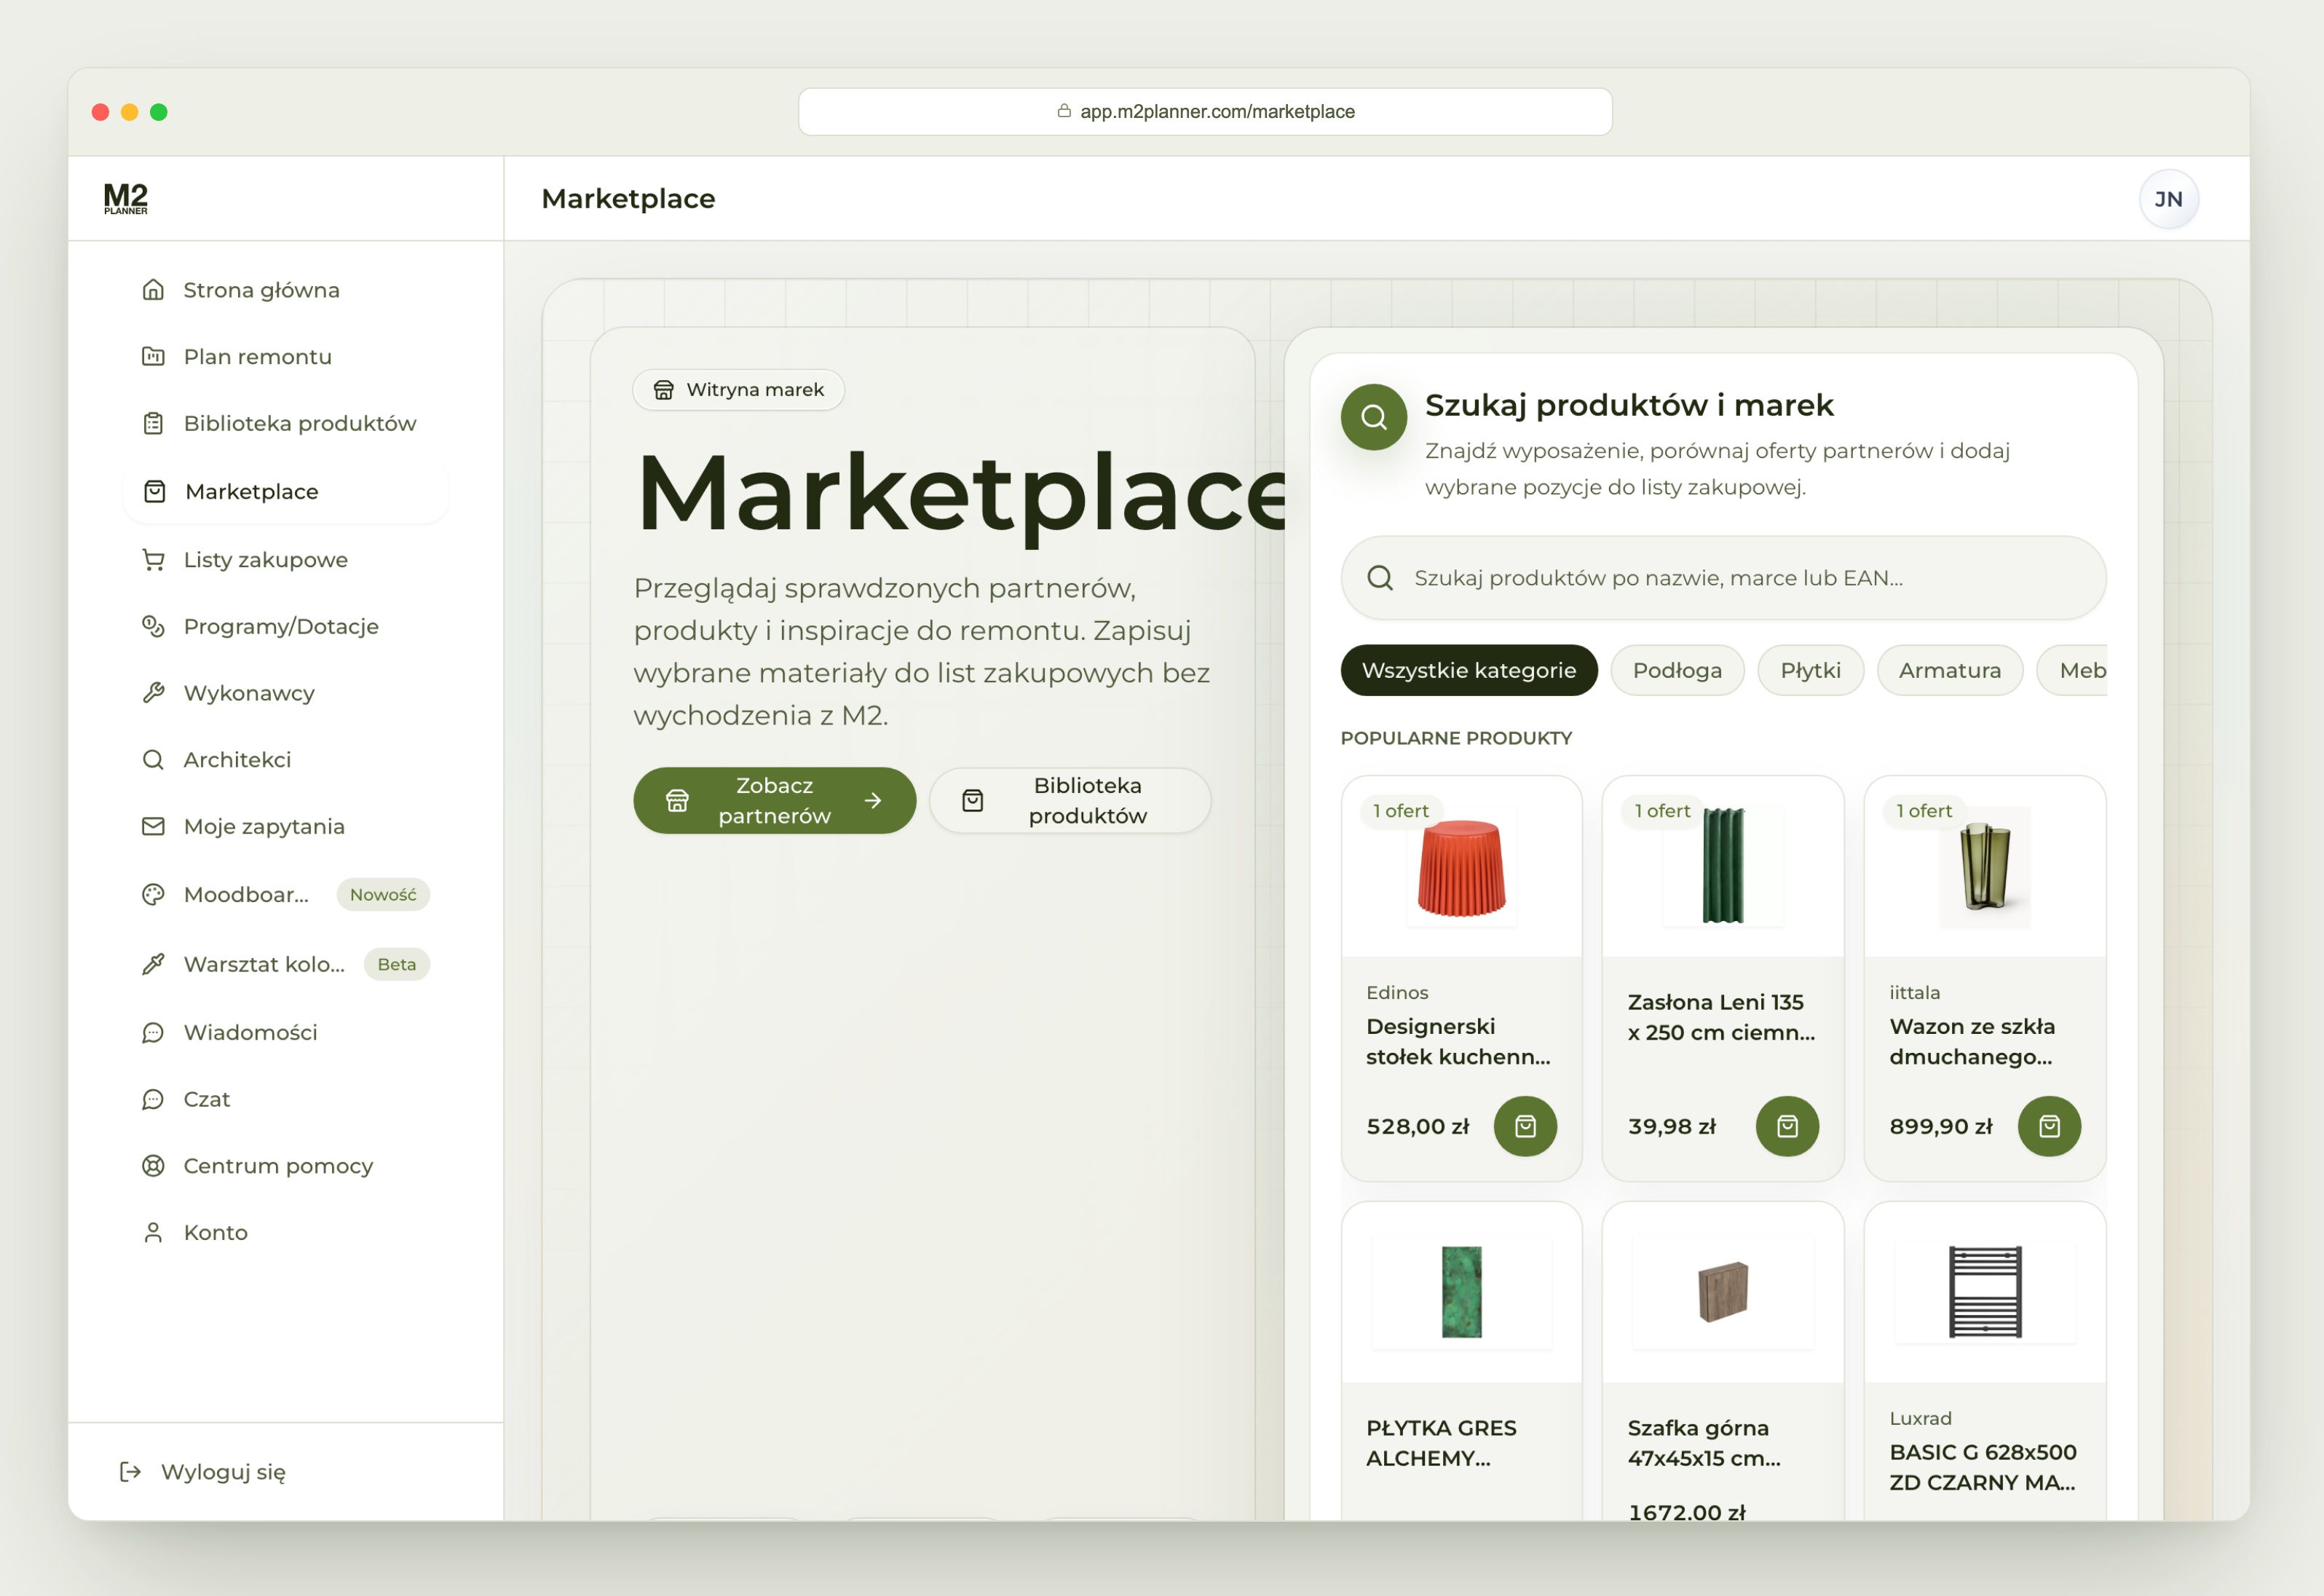This screenshot has height=1596, width=2324.
Task: Open Programy/Dotacje menu item
Action: click(285, 626)
